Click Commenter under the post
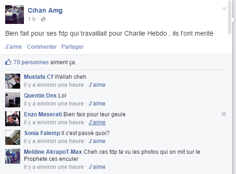Screen dimensions: 236x174 click(42, 47)
